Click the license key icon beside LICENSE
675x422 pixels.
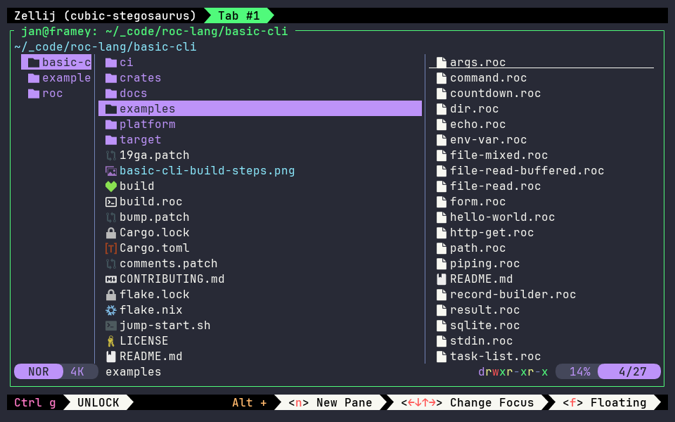110,341
